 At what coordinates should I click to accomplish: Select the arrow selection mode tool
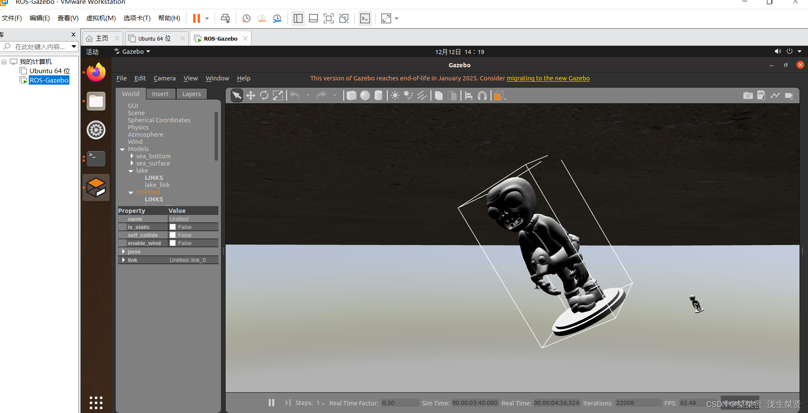tap(237, 96)
